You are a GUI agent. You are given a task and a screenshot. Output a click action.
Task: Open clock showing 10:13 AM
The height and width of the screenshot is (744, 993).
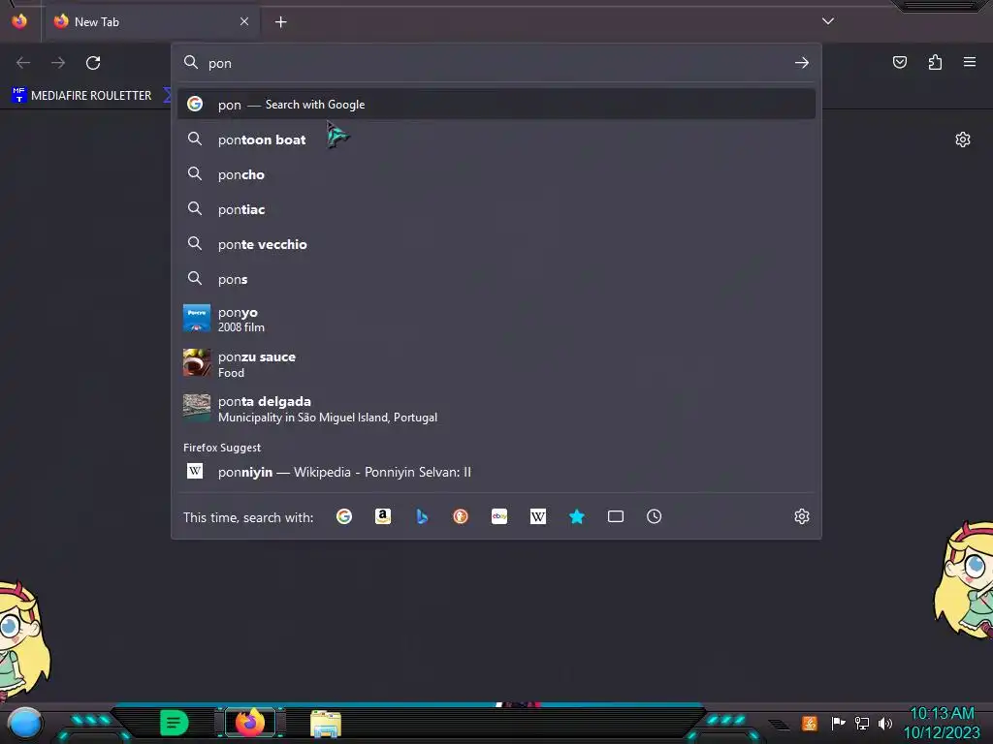pos(942,723)
